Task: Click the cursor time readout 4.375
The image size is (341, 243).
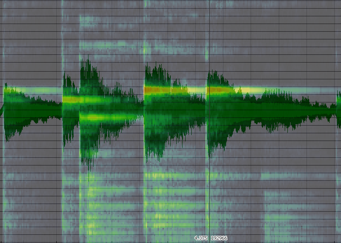Action: pos(201,238)
